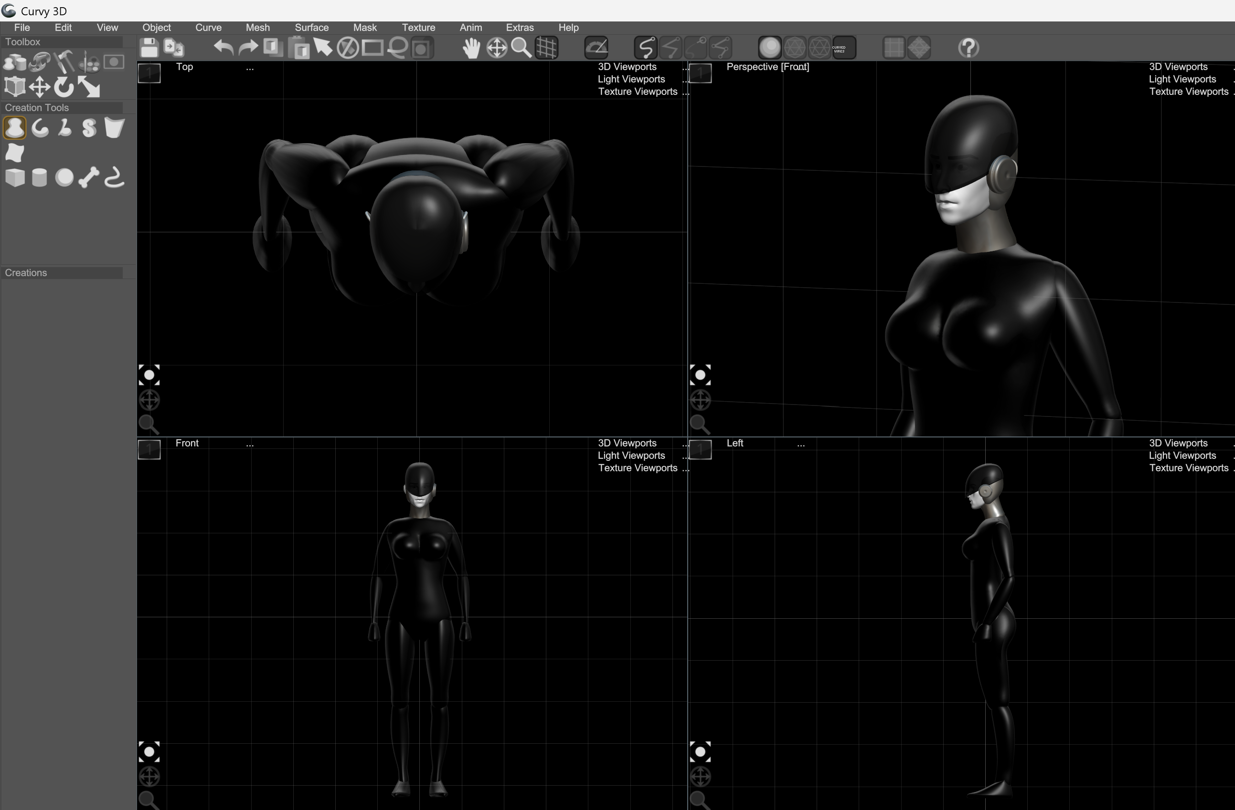Viewport: 1235px width, 810px height.
Task: Toggle the Curved Wires display mode
Action: pyautogui.click(x=844, y=48)
